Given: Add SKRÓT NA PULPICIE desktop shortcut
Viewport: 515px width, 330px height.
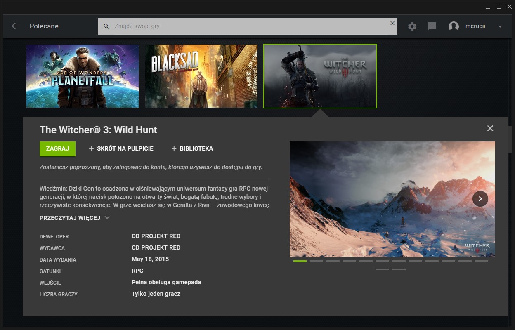Looking at the screenshot, I should [x=121, y=148].
